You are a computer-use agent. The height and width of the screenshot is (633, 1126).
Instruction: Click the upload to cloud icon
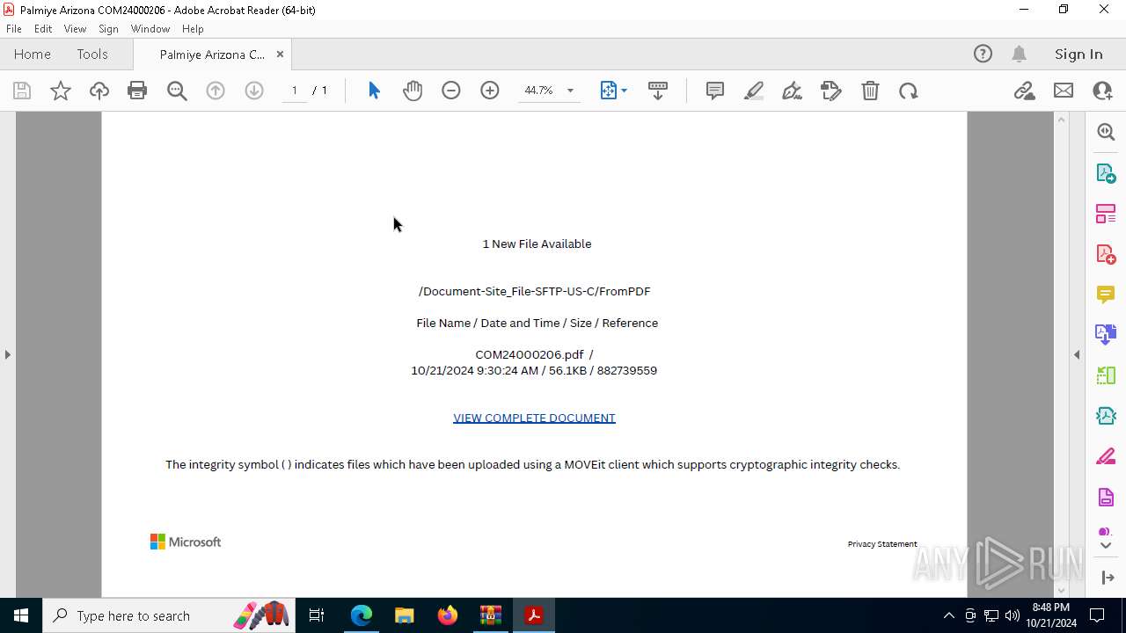tap(99, 91)
